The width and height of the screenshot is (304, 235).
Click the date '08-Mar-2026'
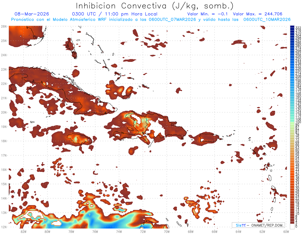32,14
